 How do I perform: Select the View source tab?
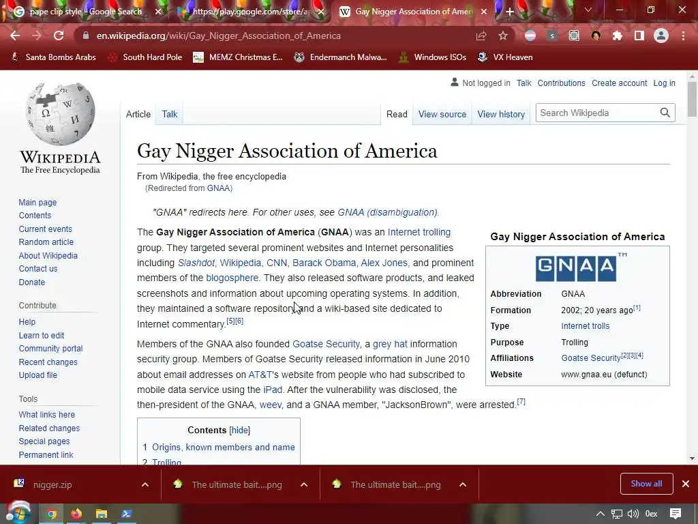442,114
